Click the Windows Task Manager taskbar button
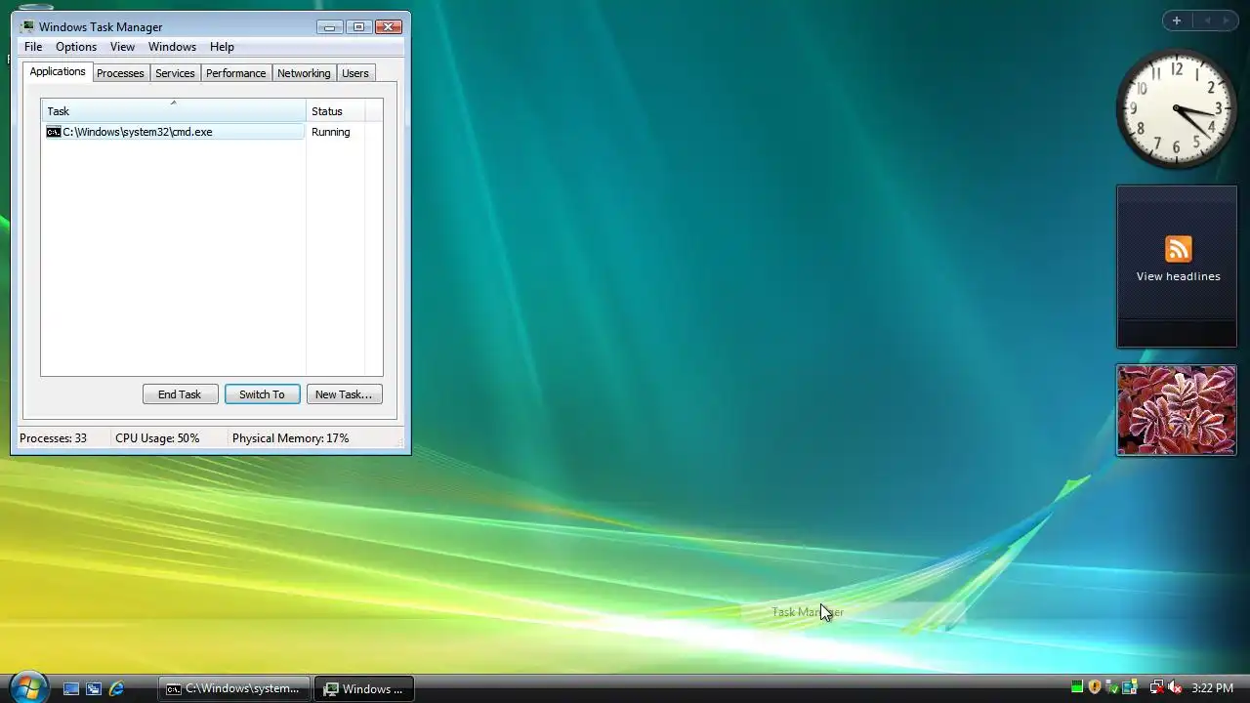This screenshot has width=1250, height=703. pyautogui.click(x=363, y=688)
